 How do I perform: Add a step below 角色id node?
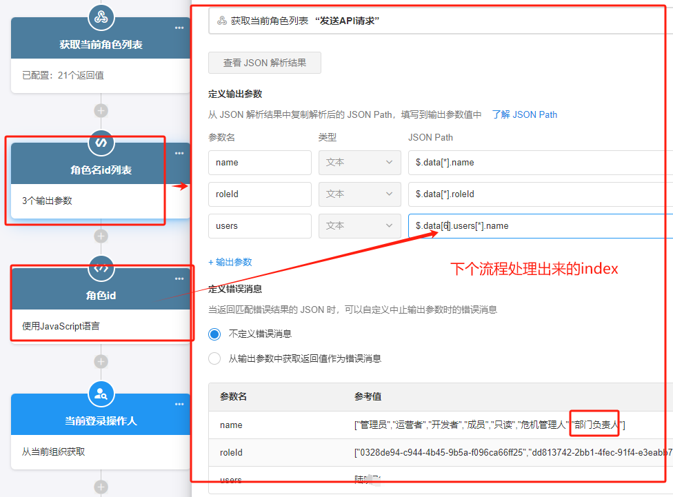pos(101,361)
